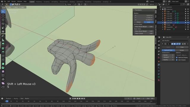Click the modifier Copy button
Image resolution: width=190 pixels, height=107 pixels.
(182, 47)
